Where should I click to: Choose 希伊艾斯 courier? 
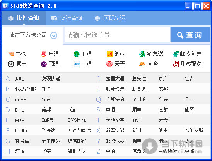point(194,131)
